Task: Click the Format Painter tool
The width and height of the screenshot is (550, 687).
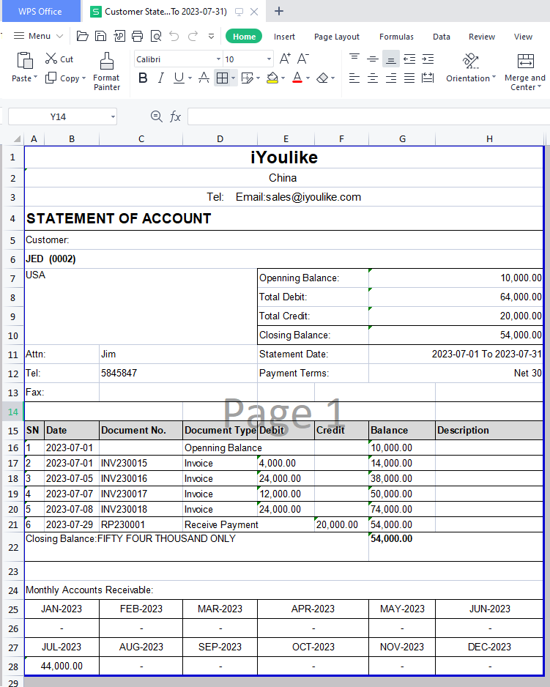Action: coord(107,72)
